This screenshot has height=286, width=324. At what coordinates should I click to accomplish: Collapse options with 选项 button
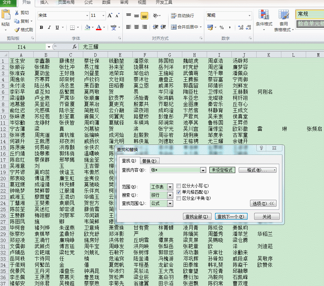point(263,204)
